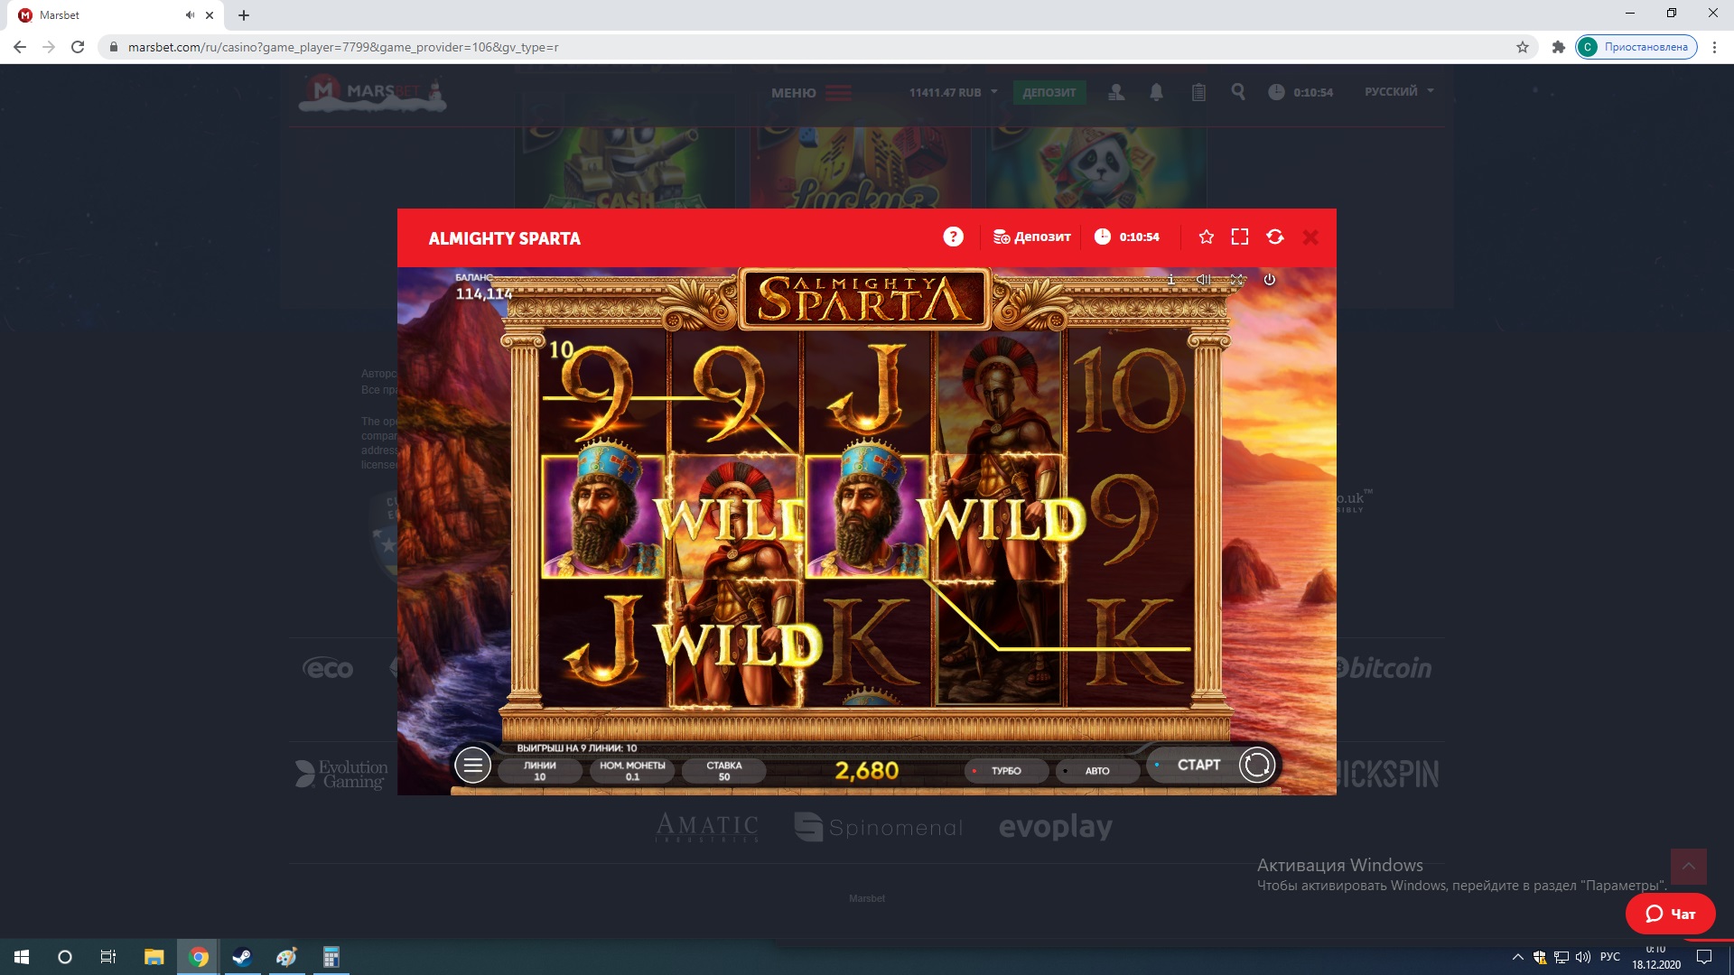
Task: Open the РУССКИЙ language dropdown
Action: pyautogui.click(x=1399, y=91)
